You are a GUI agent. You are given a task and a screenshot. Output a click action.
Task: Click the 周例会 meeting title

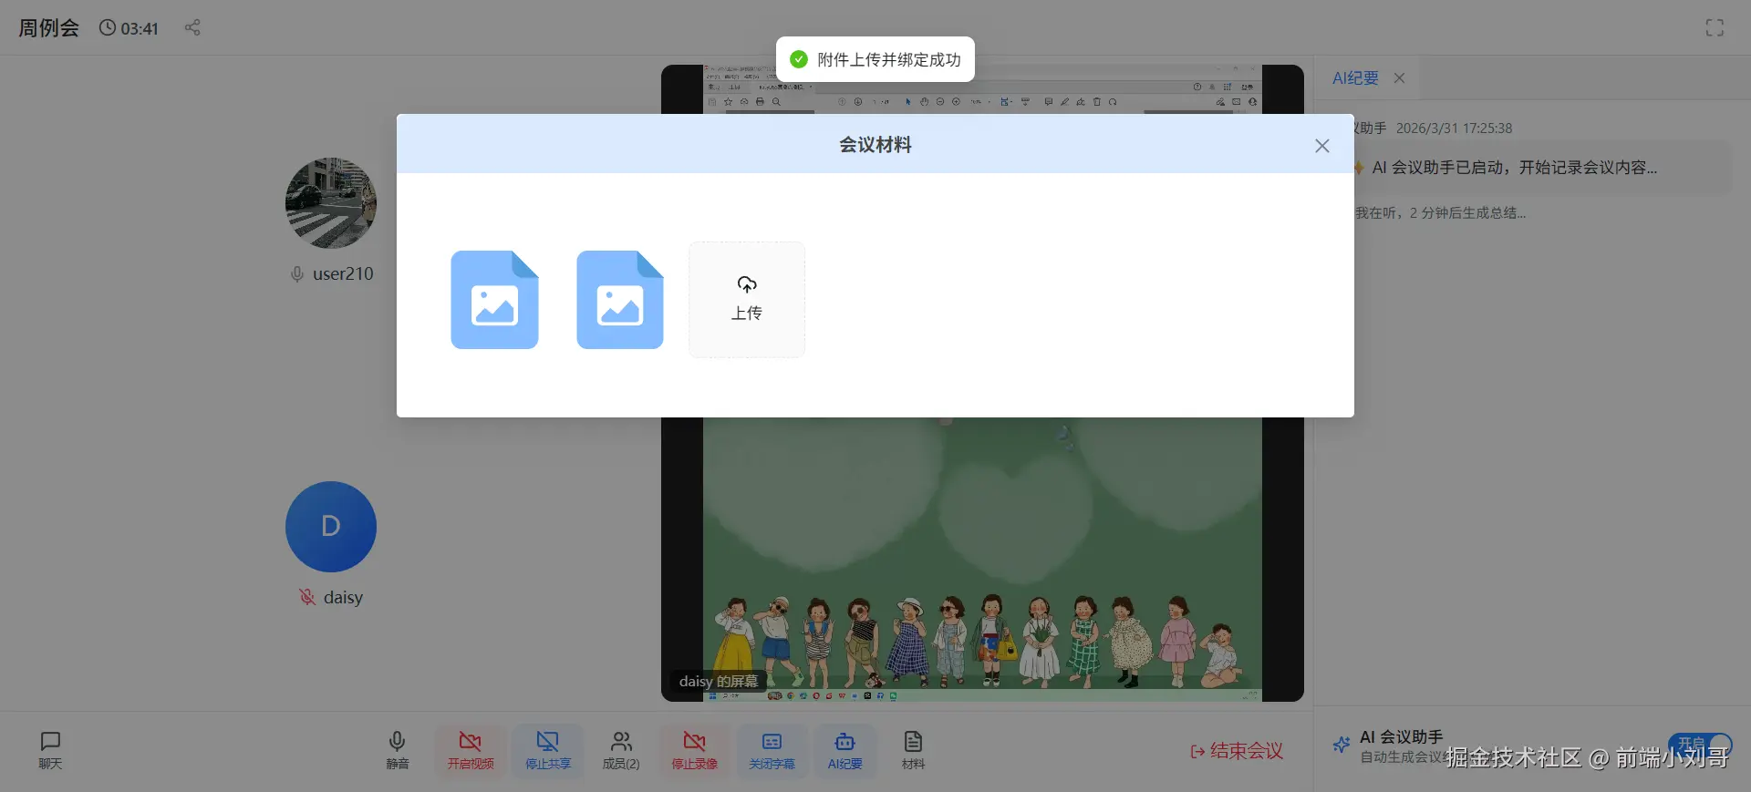point(49,28)
